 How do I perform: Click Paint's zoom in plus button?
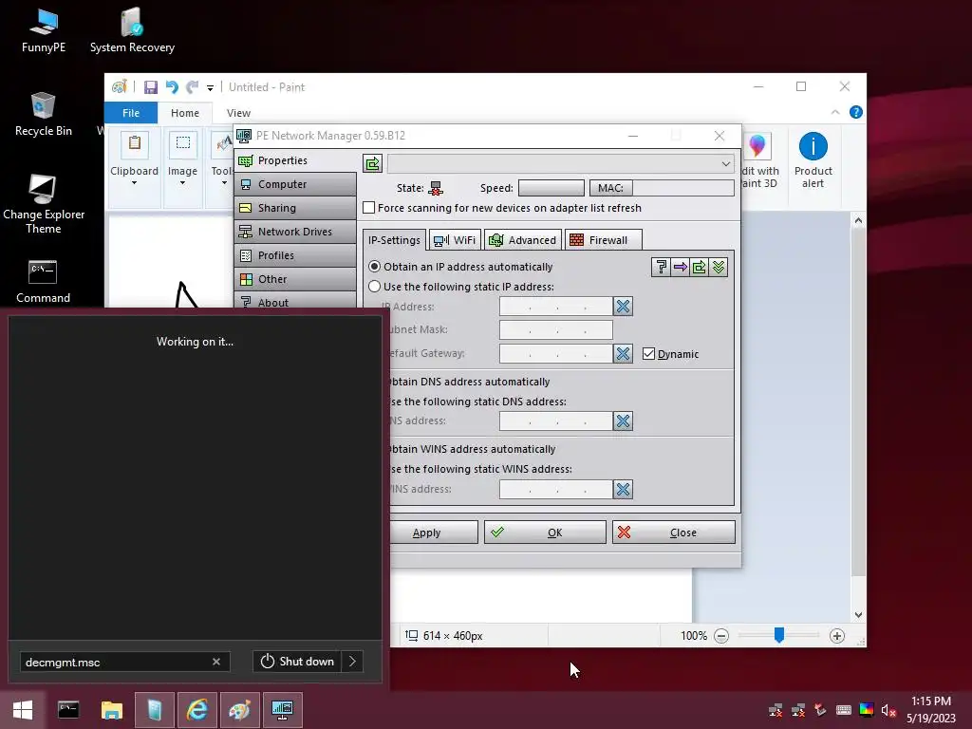pos(837,636)
